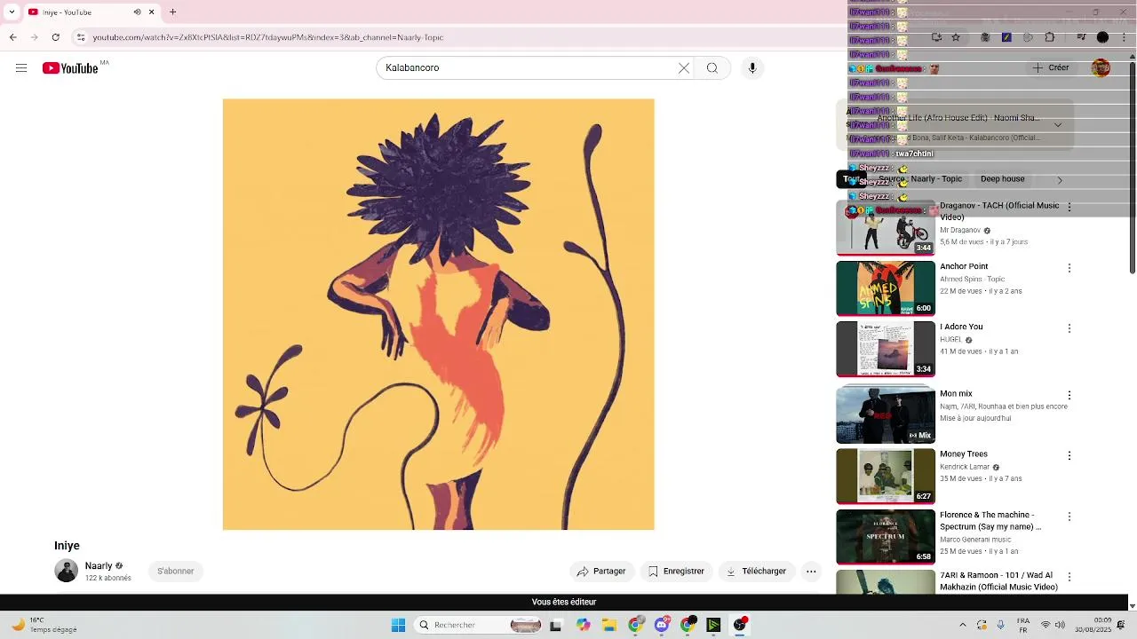
Task: Reload the YouTube page
Action: [x=56, y=37]
